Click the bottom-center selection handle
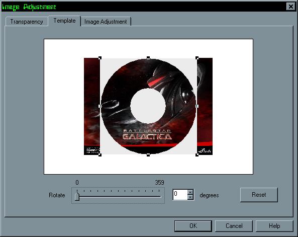This screenshot has width=298, height=237. coord(148,155)
